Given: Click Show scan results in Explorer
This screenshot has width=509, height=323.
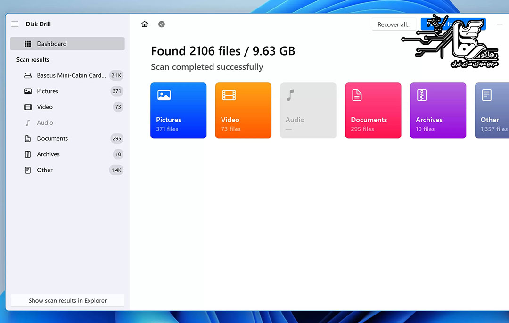Looking at the screenshot, I should [67, 300].
